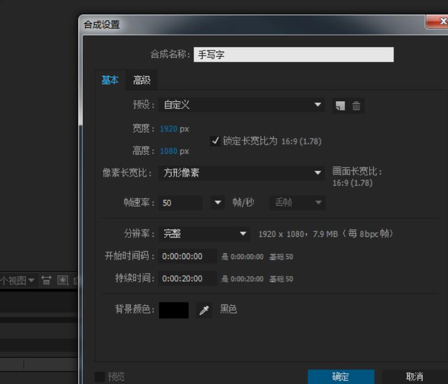The image size is (448, 384).
Task: Click the 确定 button
Action: click(341, 377)
